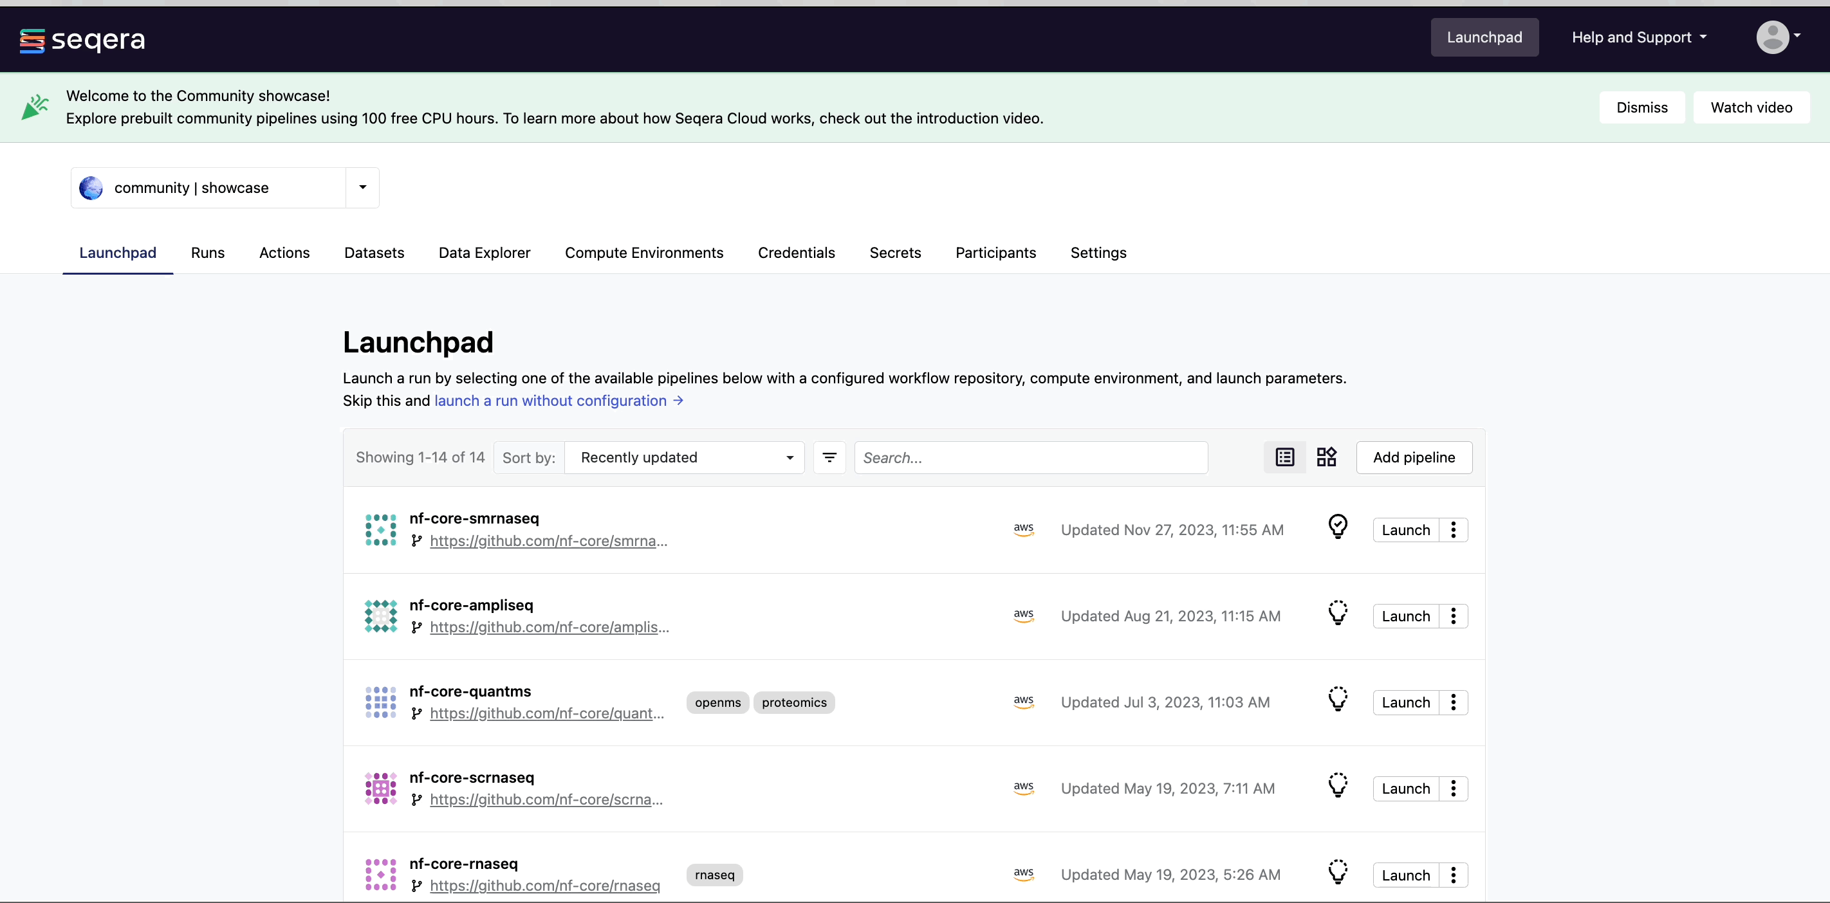
Task: Click the three-dot menu for nf-core-scrnaseq
Action: click(1453, 787)
